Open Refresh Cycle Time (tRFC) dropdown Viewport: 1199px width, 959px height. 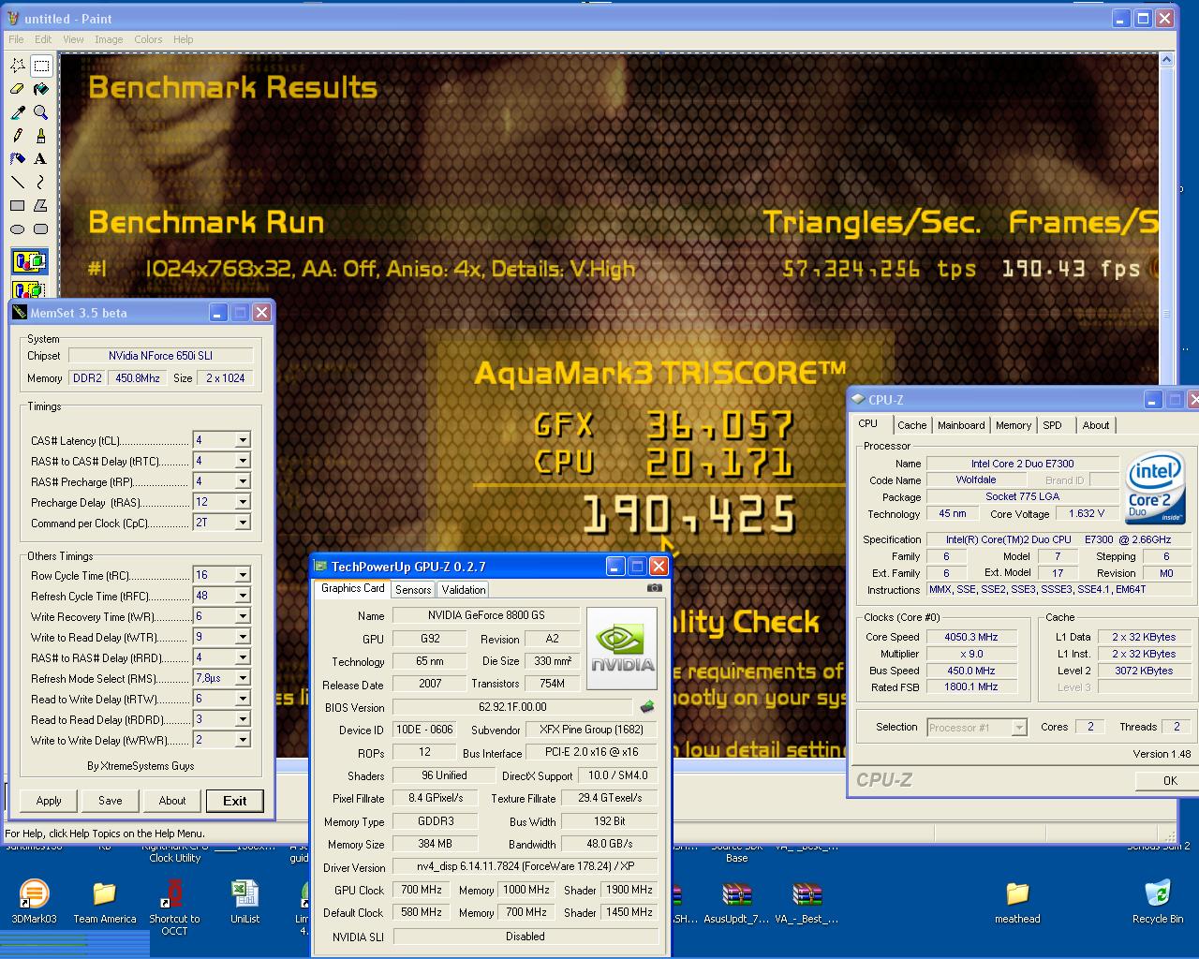tap(243, 596)
